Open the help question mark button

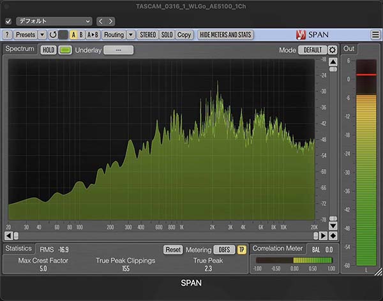coord(7,35)
